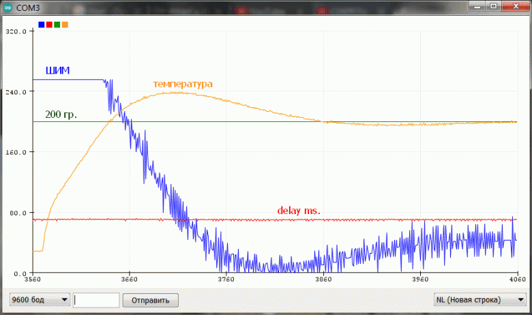Click the orange legend square
The width and height of the screenshot is (532, 315).
(x=65, y=25)
